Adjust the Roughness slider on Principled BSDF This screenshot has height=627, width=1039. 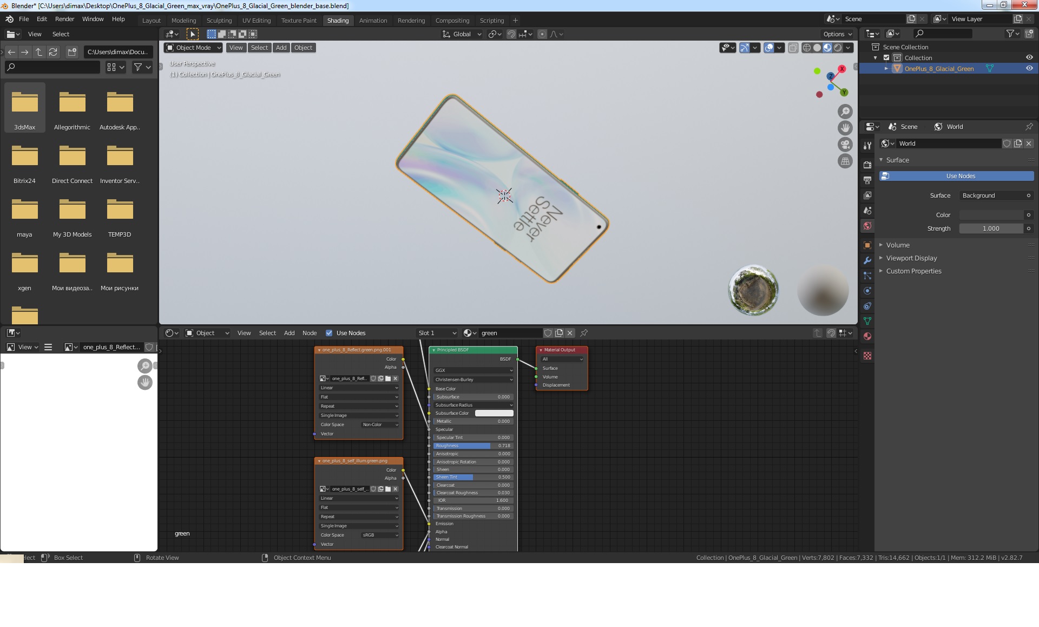473,446
